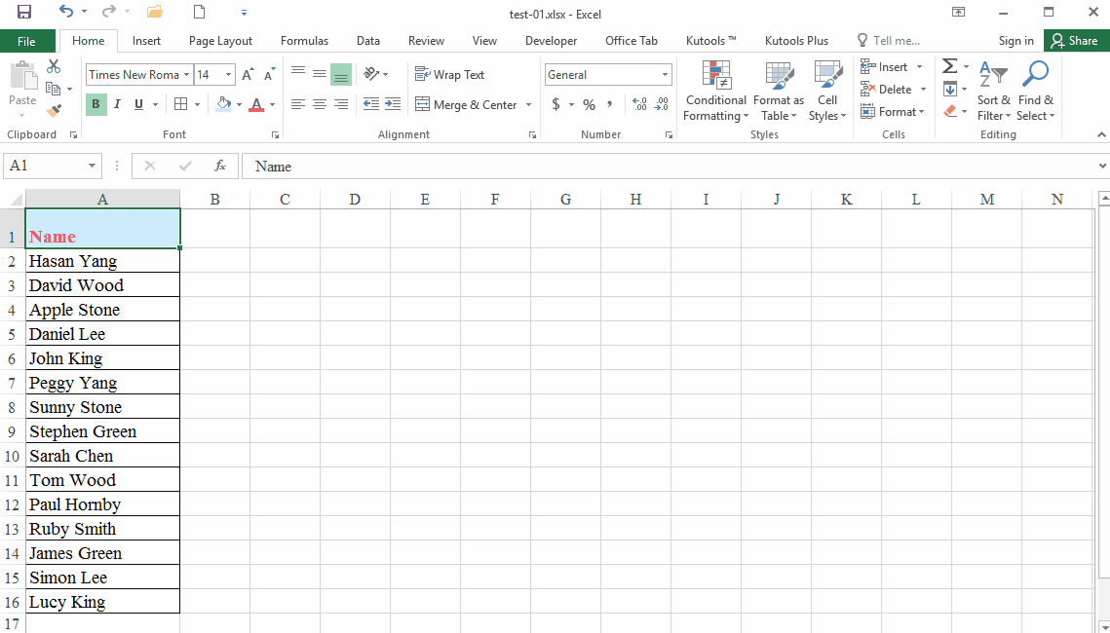Select the AutoSum icon
This screenshot has height=633, width=1110.
click(x=949, y=66)
